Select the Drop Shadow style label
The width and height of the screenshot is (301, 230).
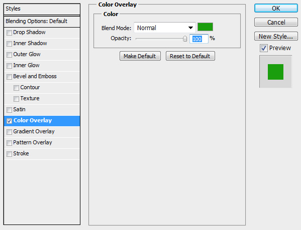[29, 32]
